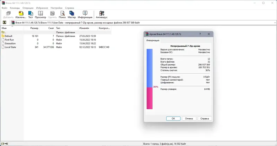The height and width of the screenshot is (146, 277).
Task: Sort by the Сжат column header
Action: (x=47, y=28)
